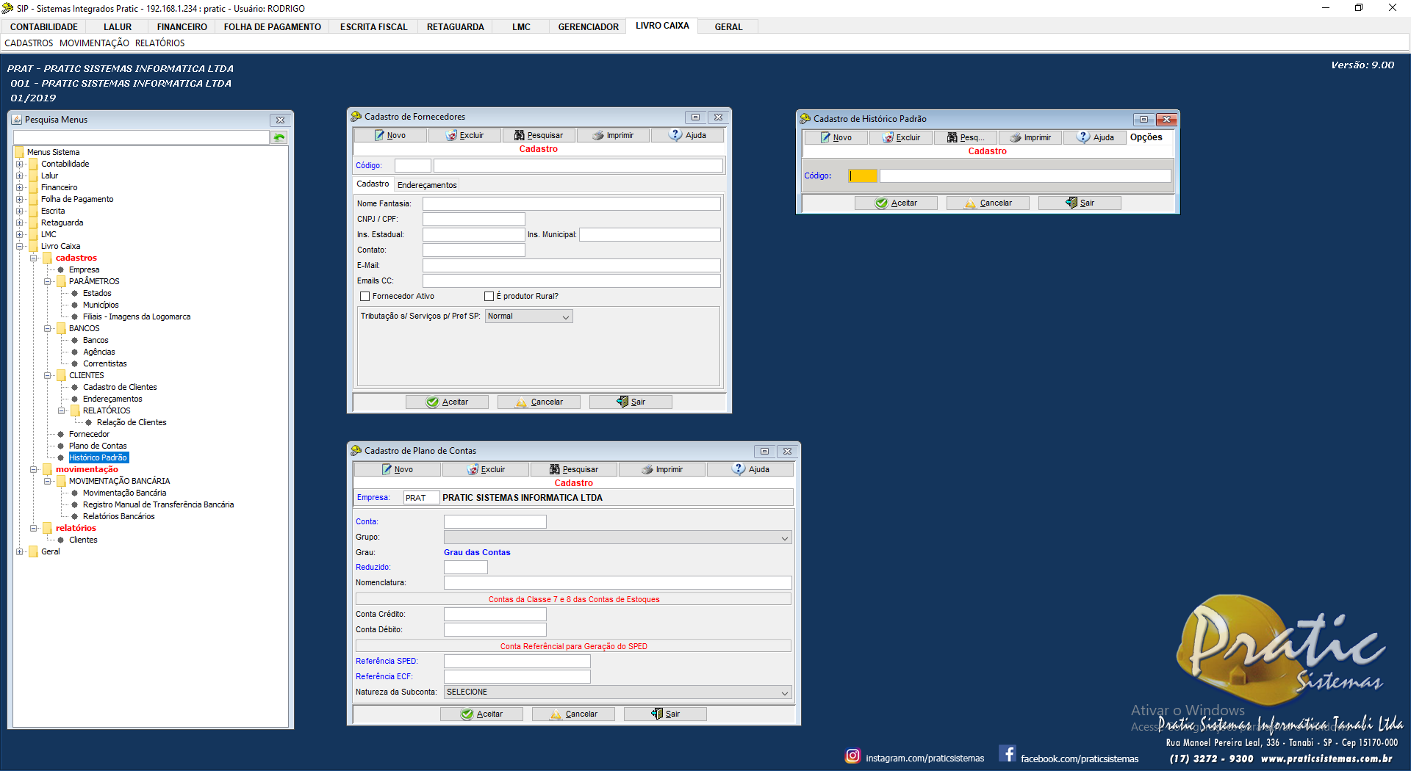Click the green search arrow in Pesquisa Menus
Viewport: 1411px width, 771px height.
pyautogui.click(x=279, y=137)
